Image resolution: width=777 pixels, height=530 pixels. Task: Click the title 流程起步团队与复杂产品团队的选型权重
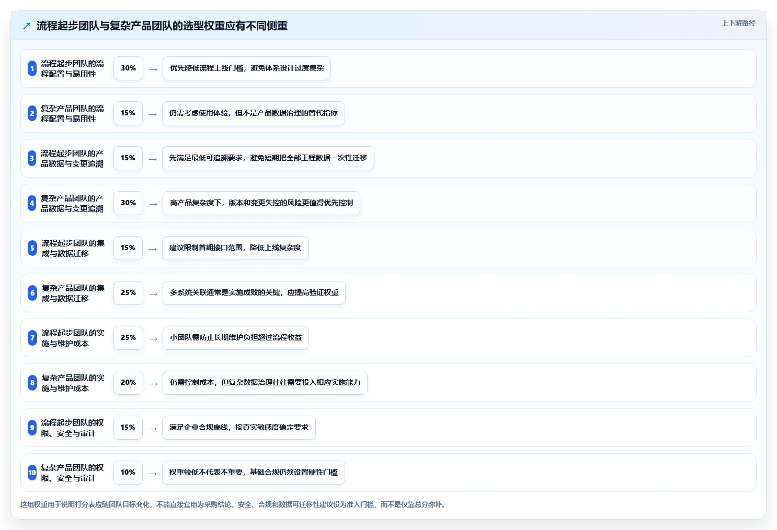tap(162, 26)
